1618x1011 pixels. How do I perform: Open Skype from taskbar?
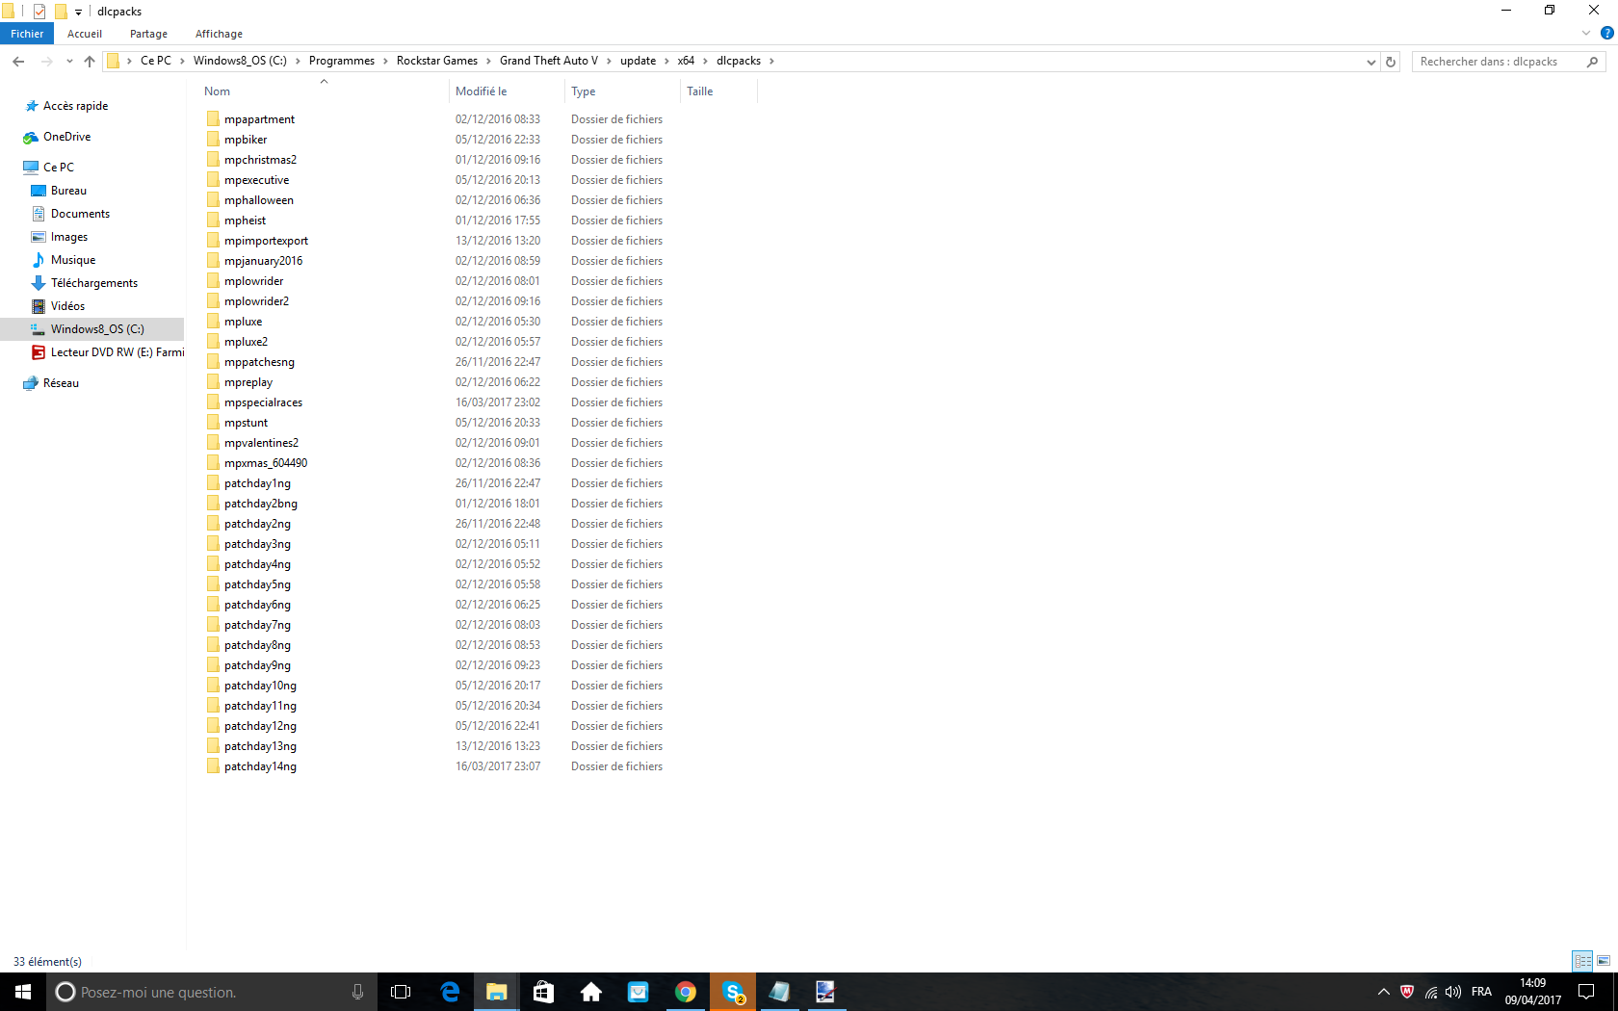click(x=733, y=992)
